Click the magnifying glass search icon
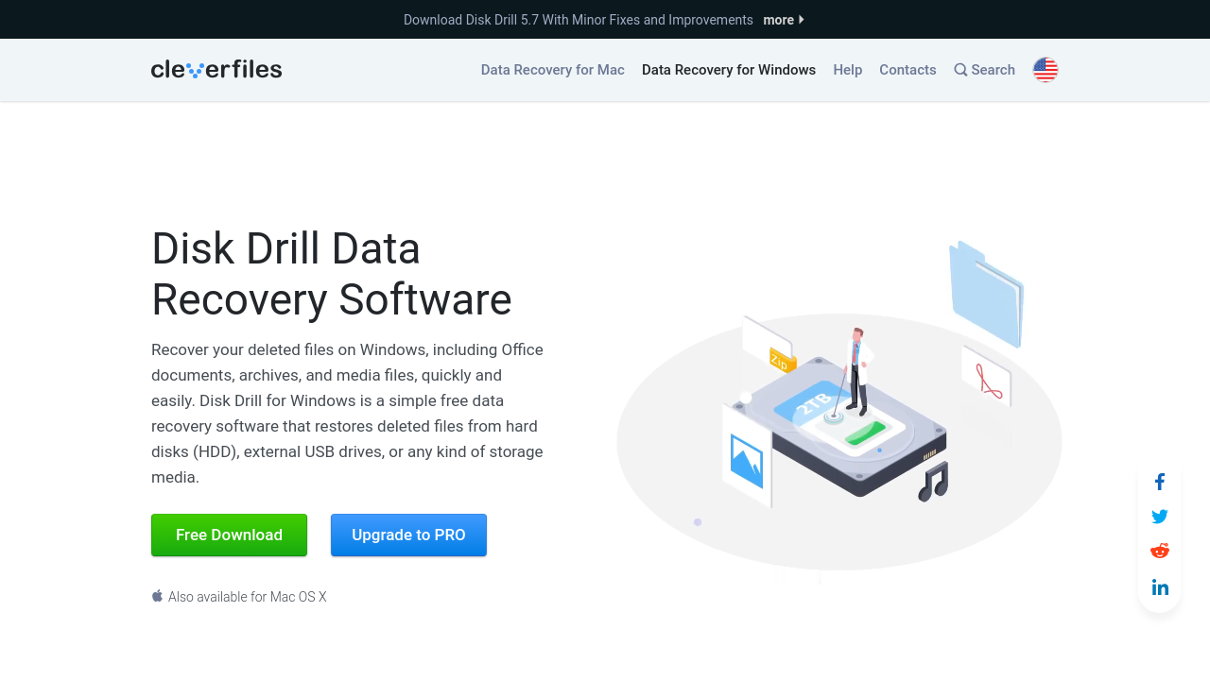The height and width of the screenshot is (680, 1210). (960, 70)
